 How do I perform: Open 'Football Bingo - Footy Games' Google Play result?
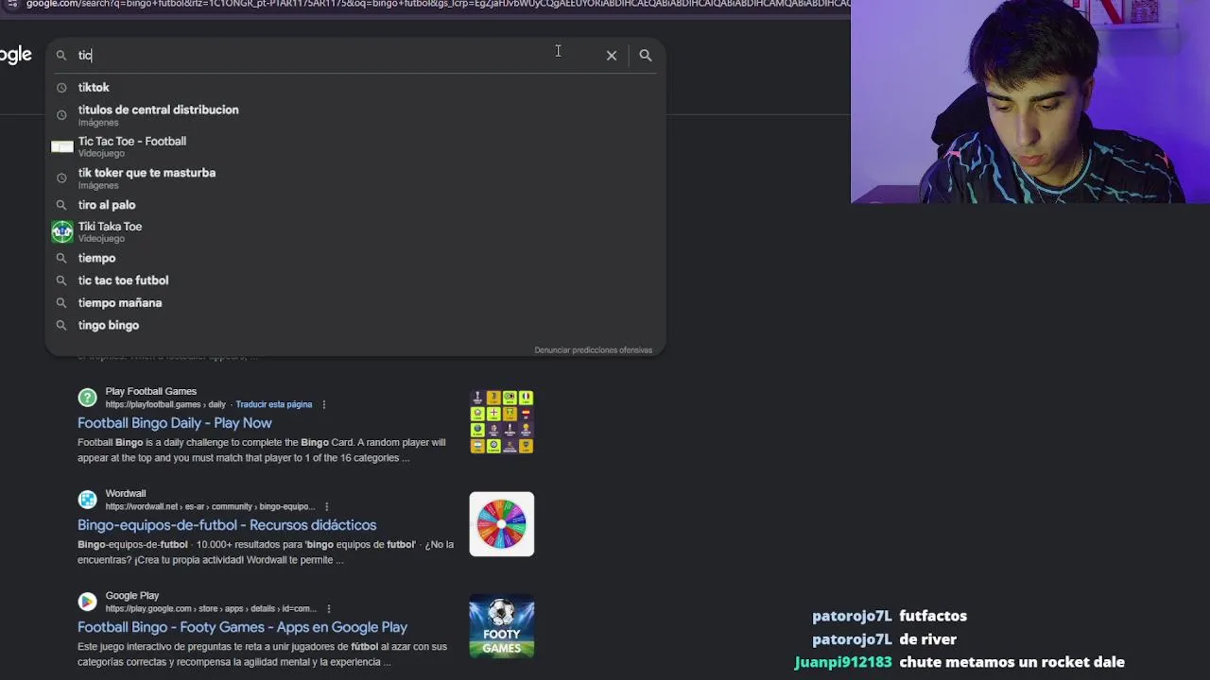point(242,627)
